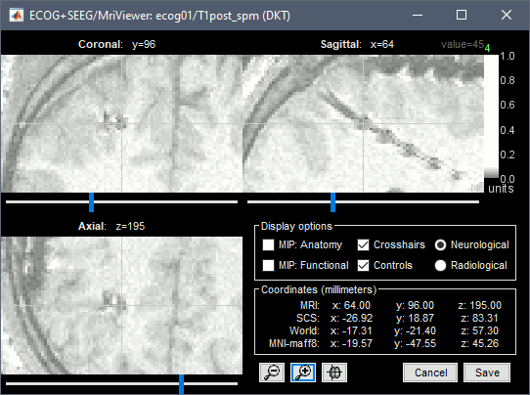Screen dimensions: 530x395
Task: Click the Display options panel title
Action: (296, 226)
